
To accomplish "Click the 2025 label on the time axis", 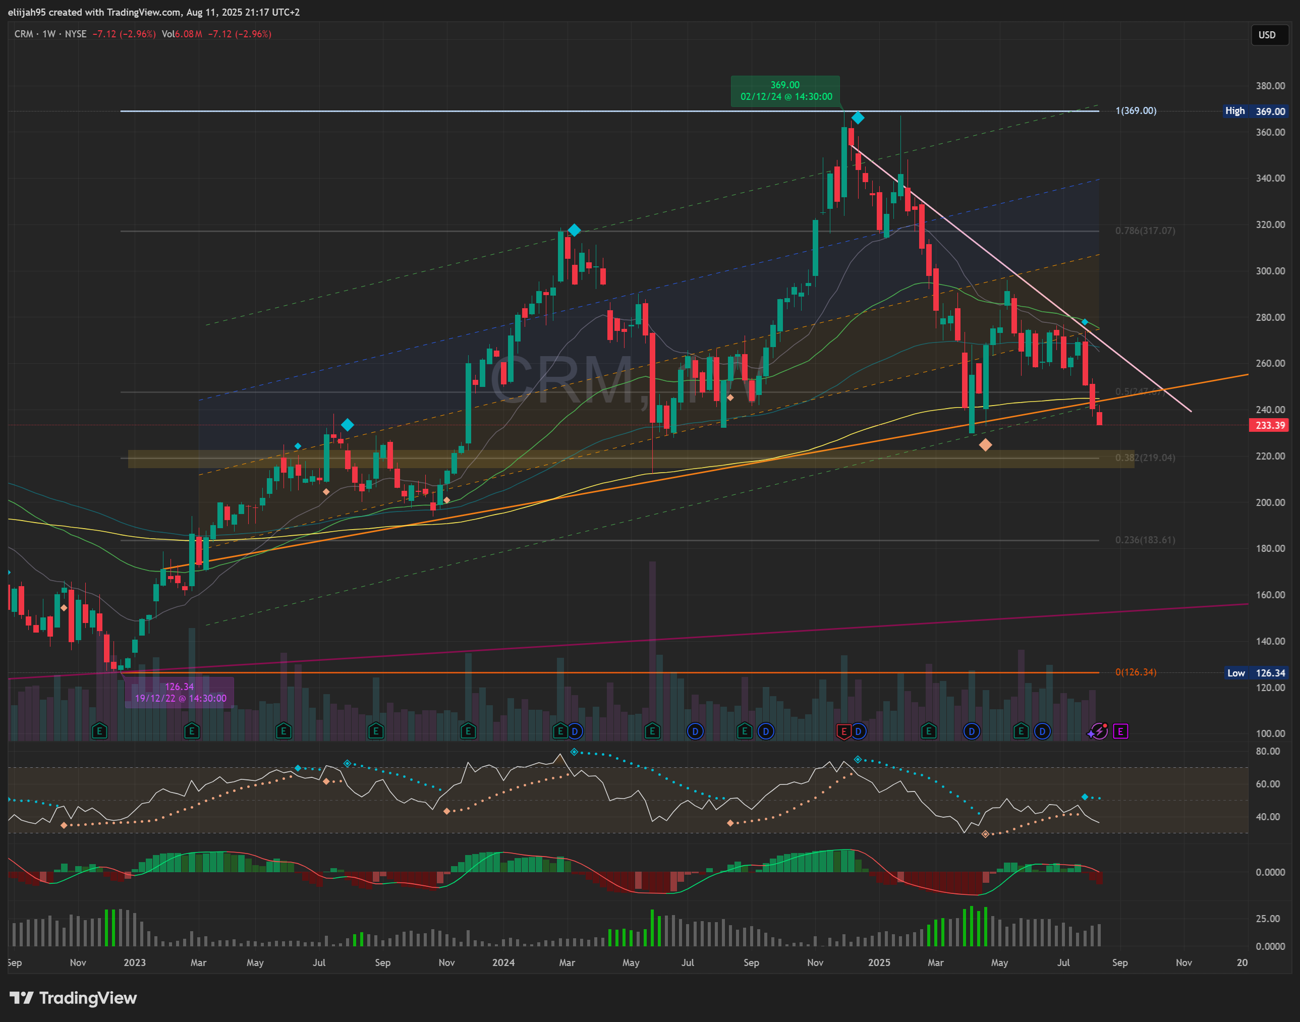I will coord(879,963).
